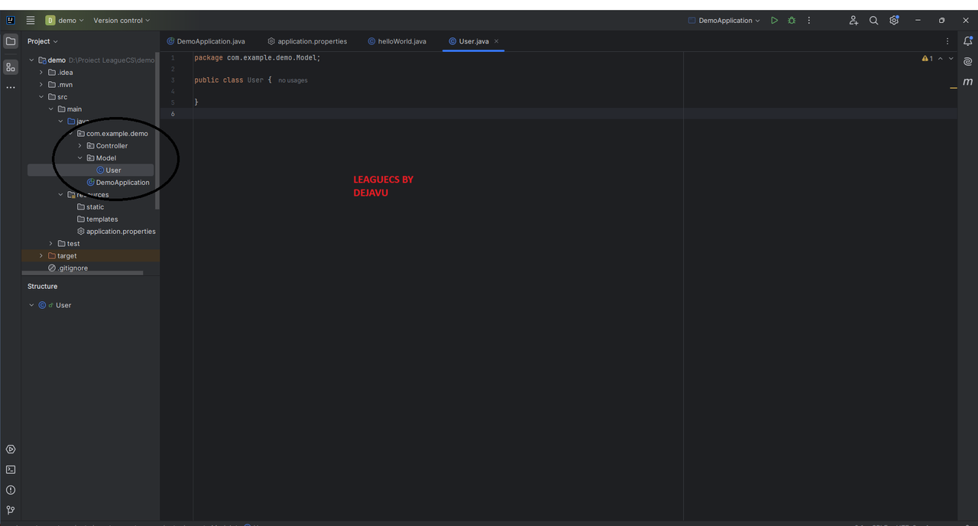
Task: Click 'package com.example.demo.Model;' code line
Action: [257, 58]
